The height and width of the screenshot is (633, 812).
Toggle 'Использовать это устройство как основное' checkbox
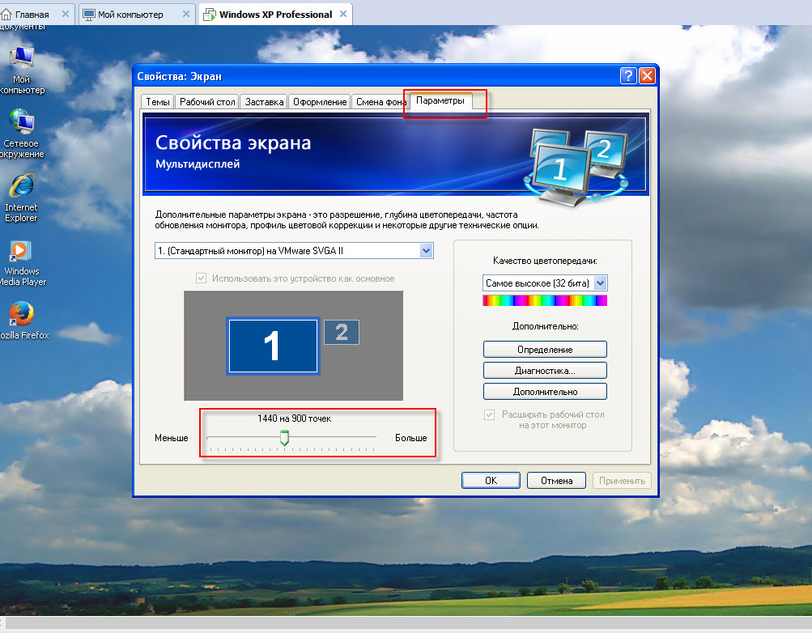pyautogui.click(x=201, y=278)
